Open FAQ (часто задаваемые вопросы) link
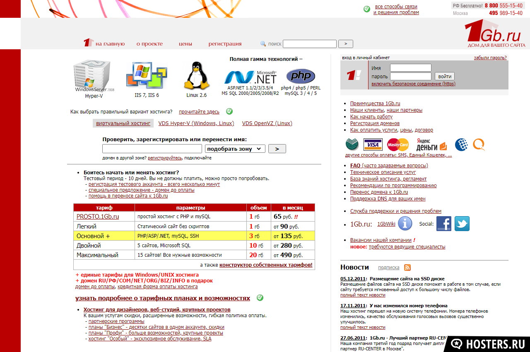The width and height of the screenshot is (530, 352). point(389,166)
